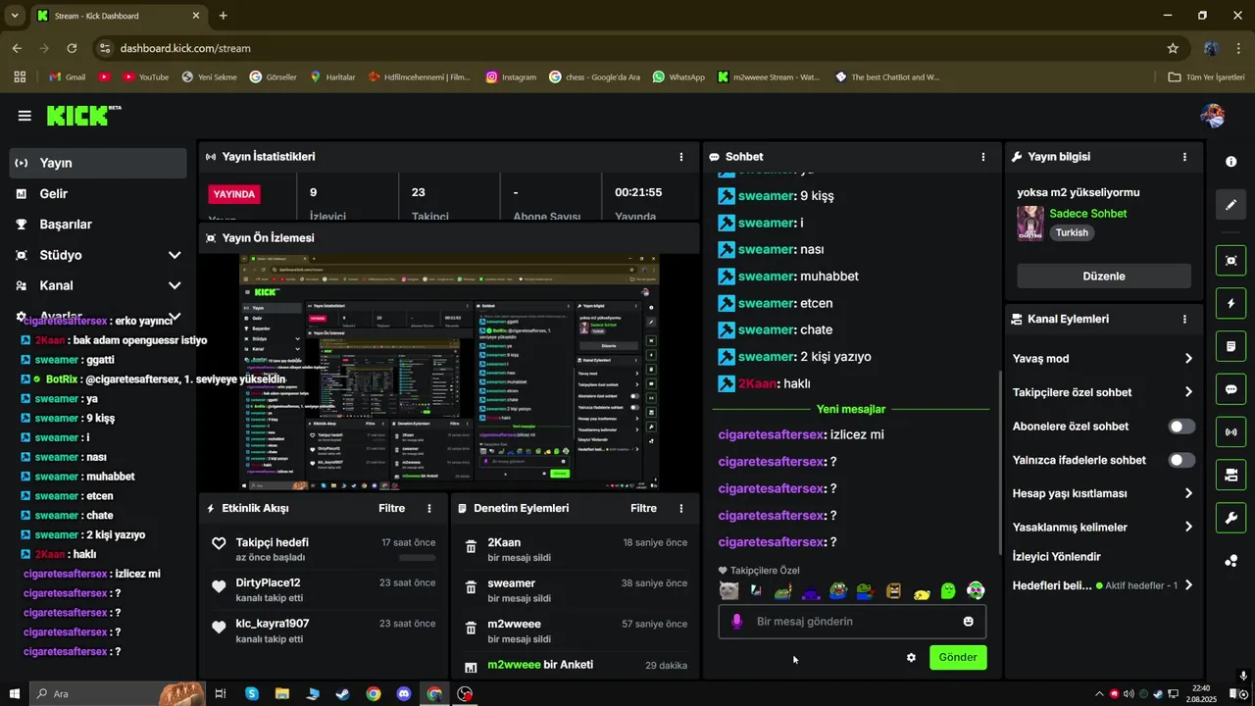Open the WhatsApp bookmark
Image resolution: width=1255 pixels, height=706 pixels.
point(678,76)
